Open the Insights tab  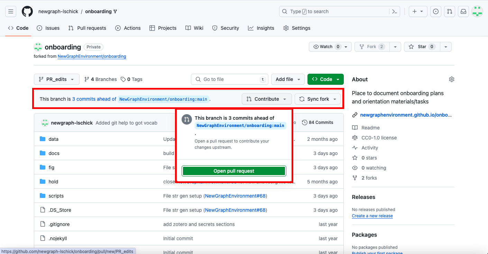coord(261,28)
